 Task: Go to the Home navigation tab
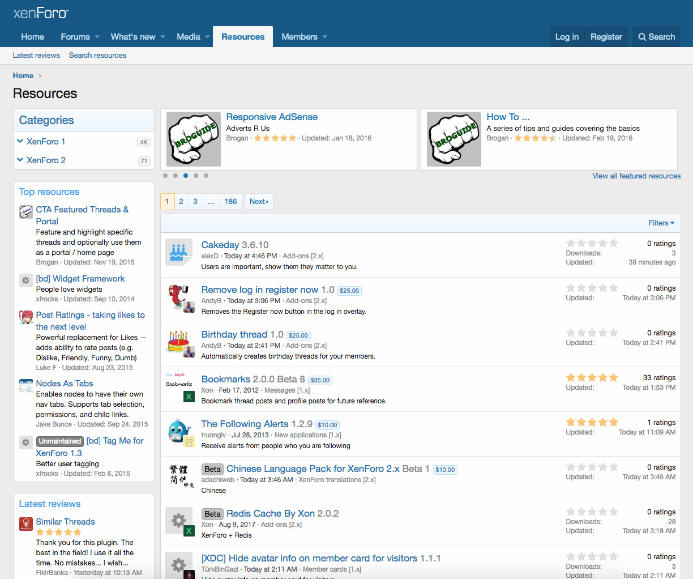point(32,37)
